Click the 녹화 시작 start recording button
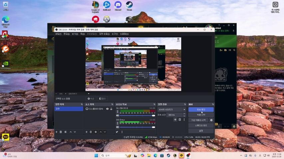The image size is (284, 159). (x=201, y=115)
